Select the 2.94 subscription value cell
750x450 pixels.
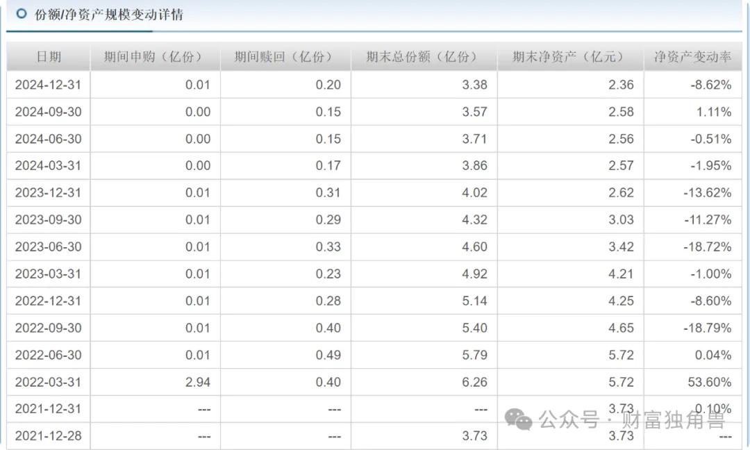(197, 382)
